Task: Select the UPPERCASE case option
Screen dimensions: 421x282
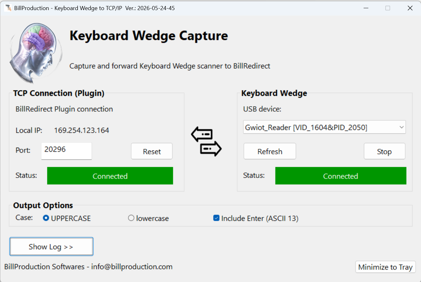Action: click(67, 218)
